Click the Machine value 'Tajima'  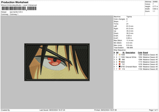(x=129, y=17)
